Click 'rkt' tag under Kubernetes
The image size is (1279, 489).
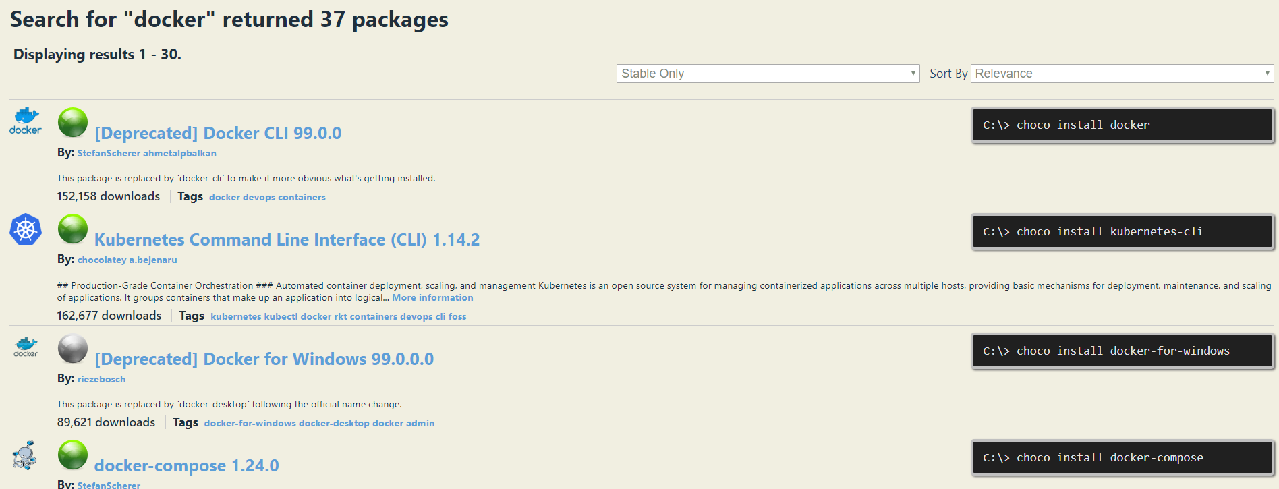point(341,316)
